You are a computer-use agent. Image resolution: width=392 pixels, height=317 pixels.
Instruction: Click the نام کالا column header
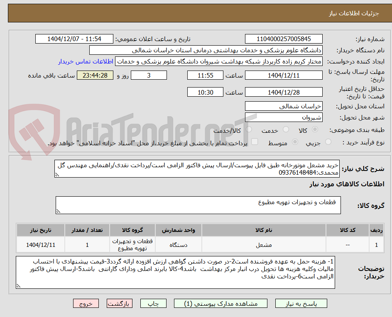(x=264, y=230)
